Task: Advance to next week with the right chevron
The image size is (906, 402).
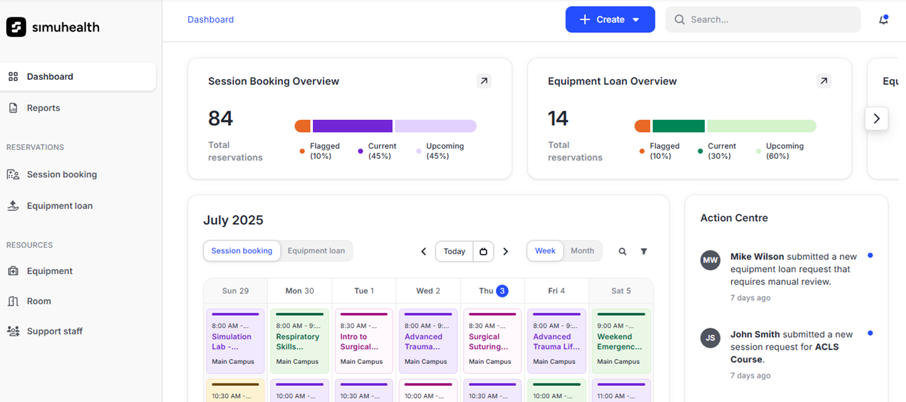Action: pyautogui.click(x=506, y=251)
